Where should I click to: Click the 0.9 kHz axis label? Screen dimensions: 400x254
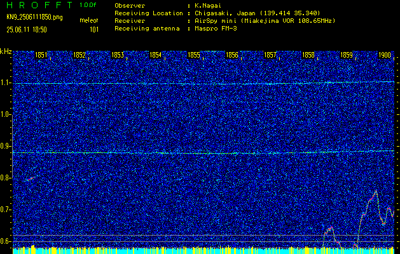5,146
